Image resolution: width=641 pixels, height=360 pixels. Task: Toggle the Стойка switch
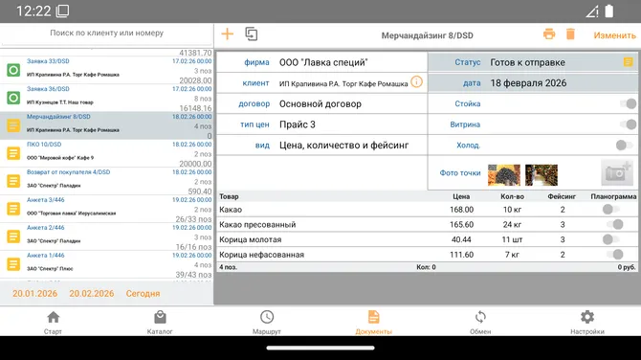[x=628, y=103]
